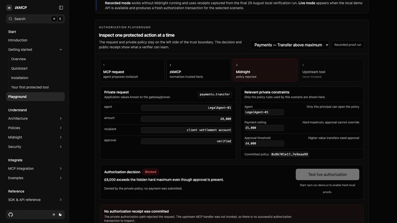Click 'Denied by the private policy' message
Screen dimensions: 397x223
[x=143, y=189]
